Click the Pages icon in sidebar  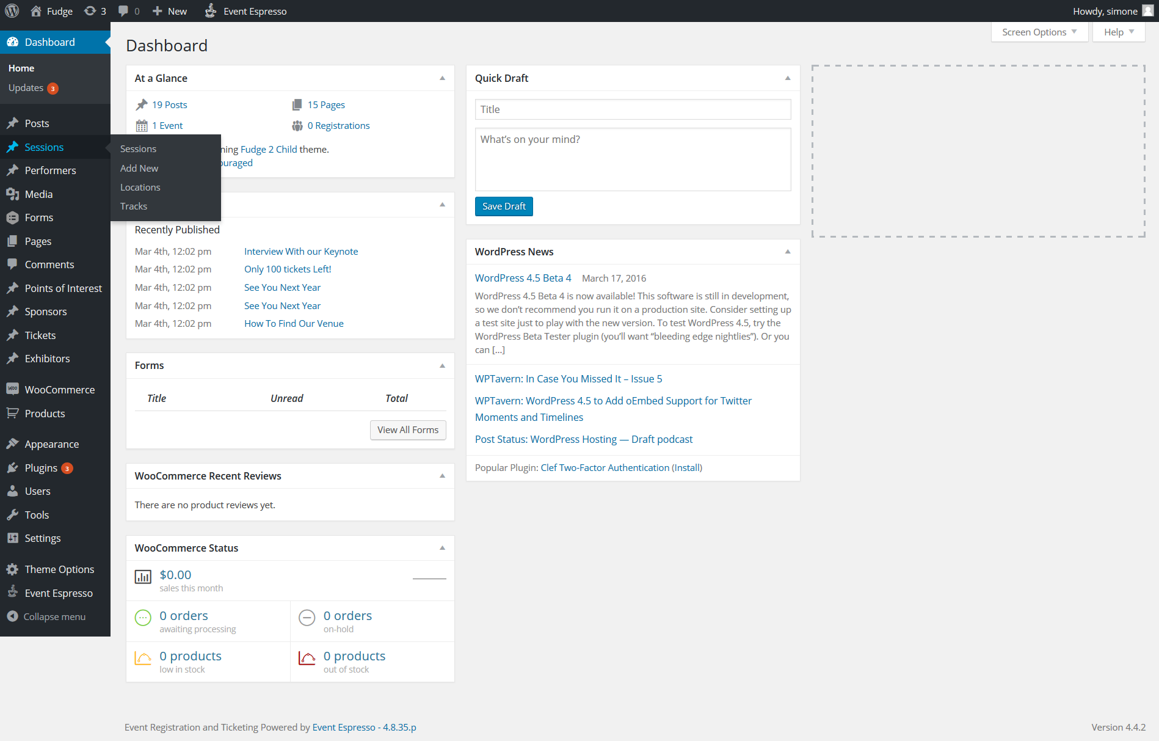click(x=12, y=241)
